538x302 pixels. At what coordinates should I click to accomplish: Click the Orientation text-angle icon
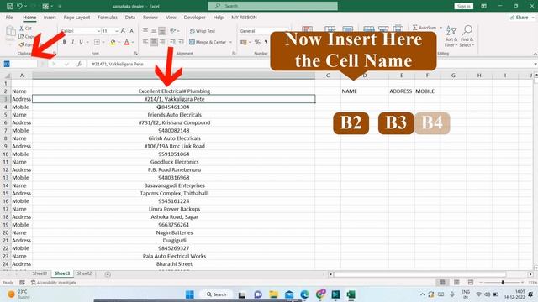[x=173, y=31]
